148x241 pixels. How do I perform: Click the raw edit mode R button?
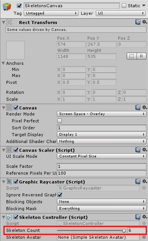click(142, 56)
